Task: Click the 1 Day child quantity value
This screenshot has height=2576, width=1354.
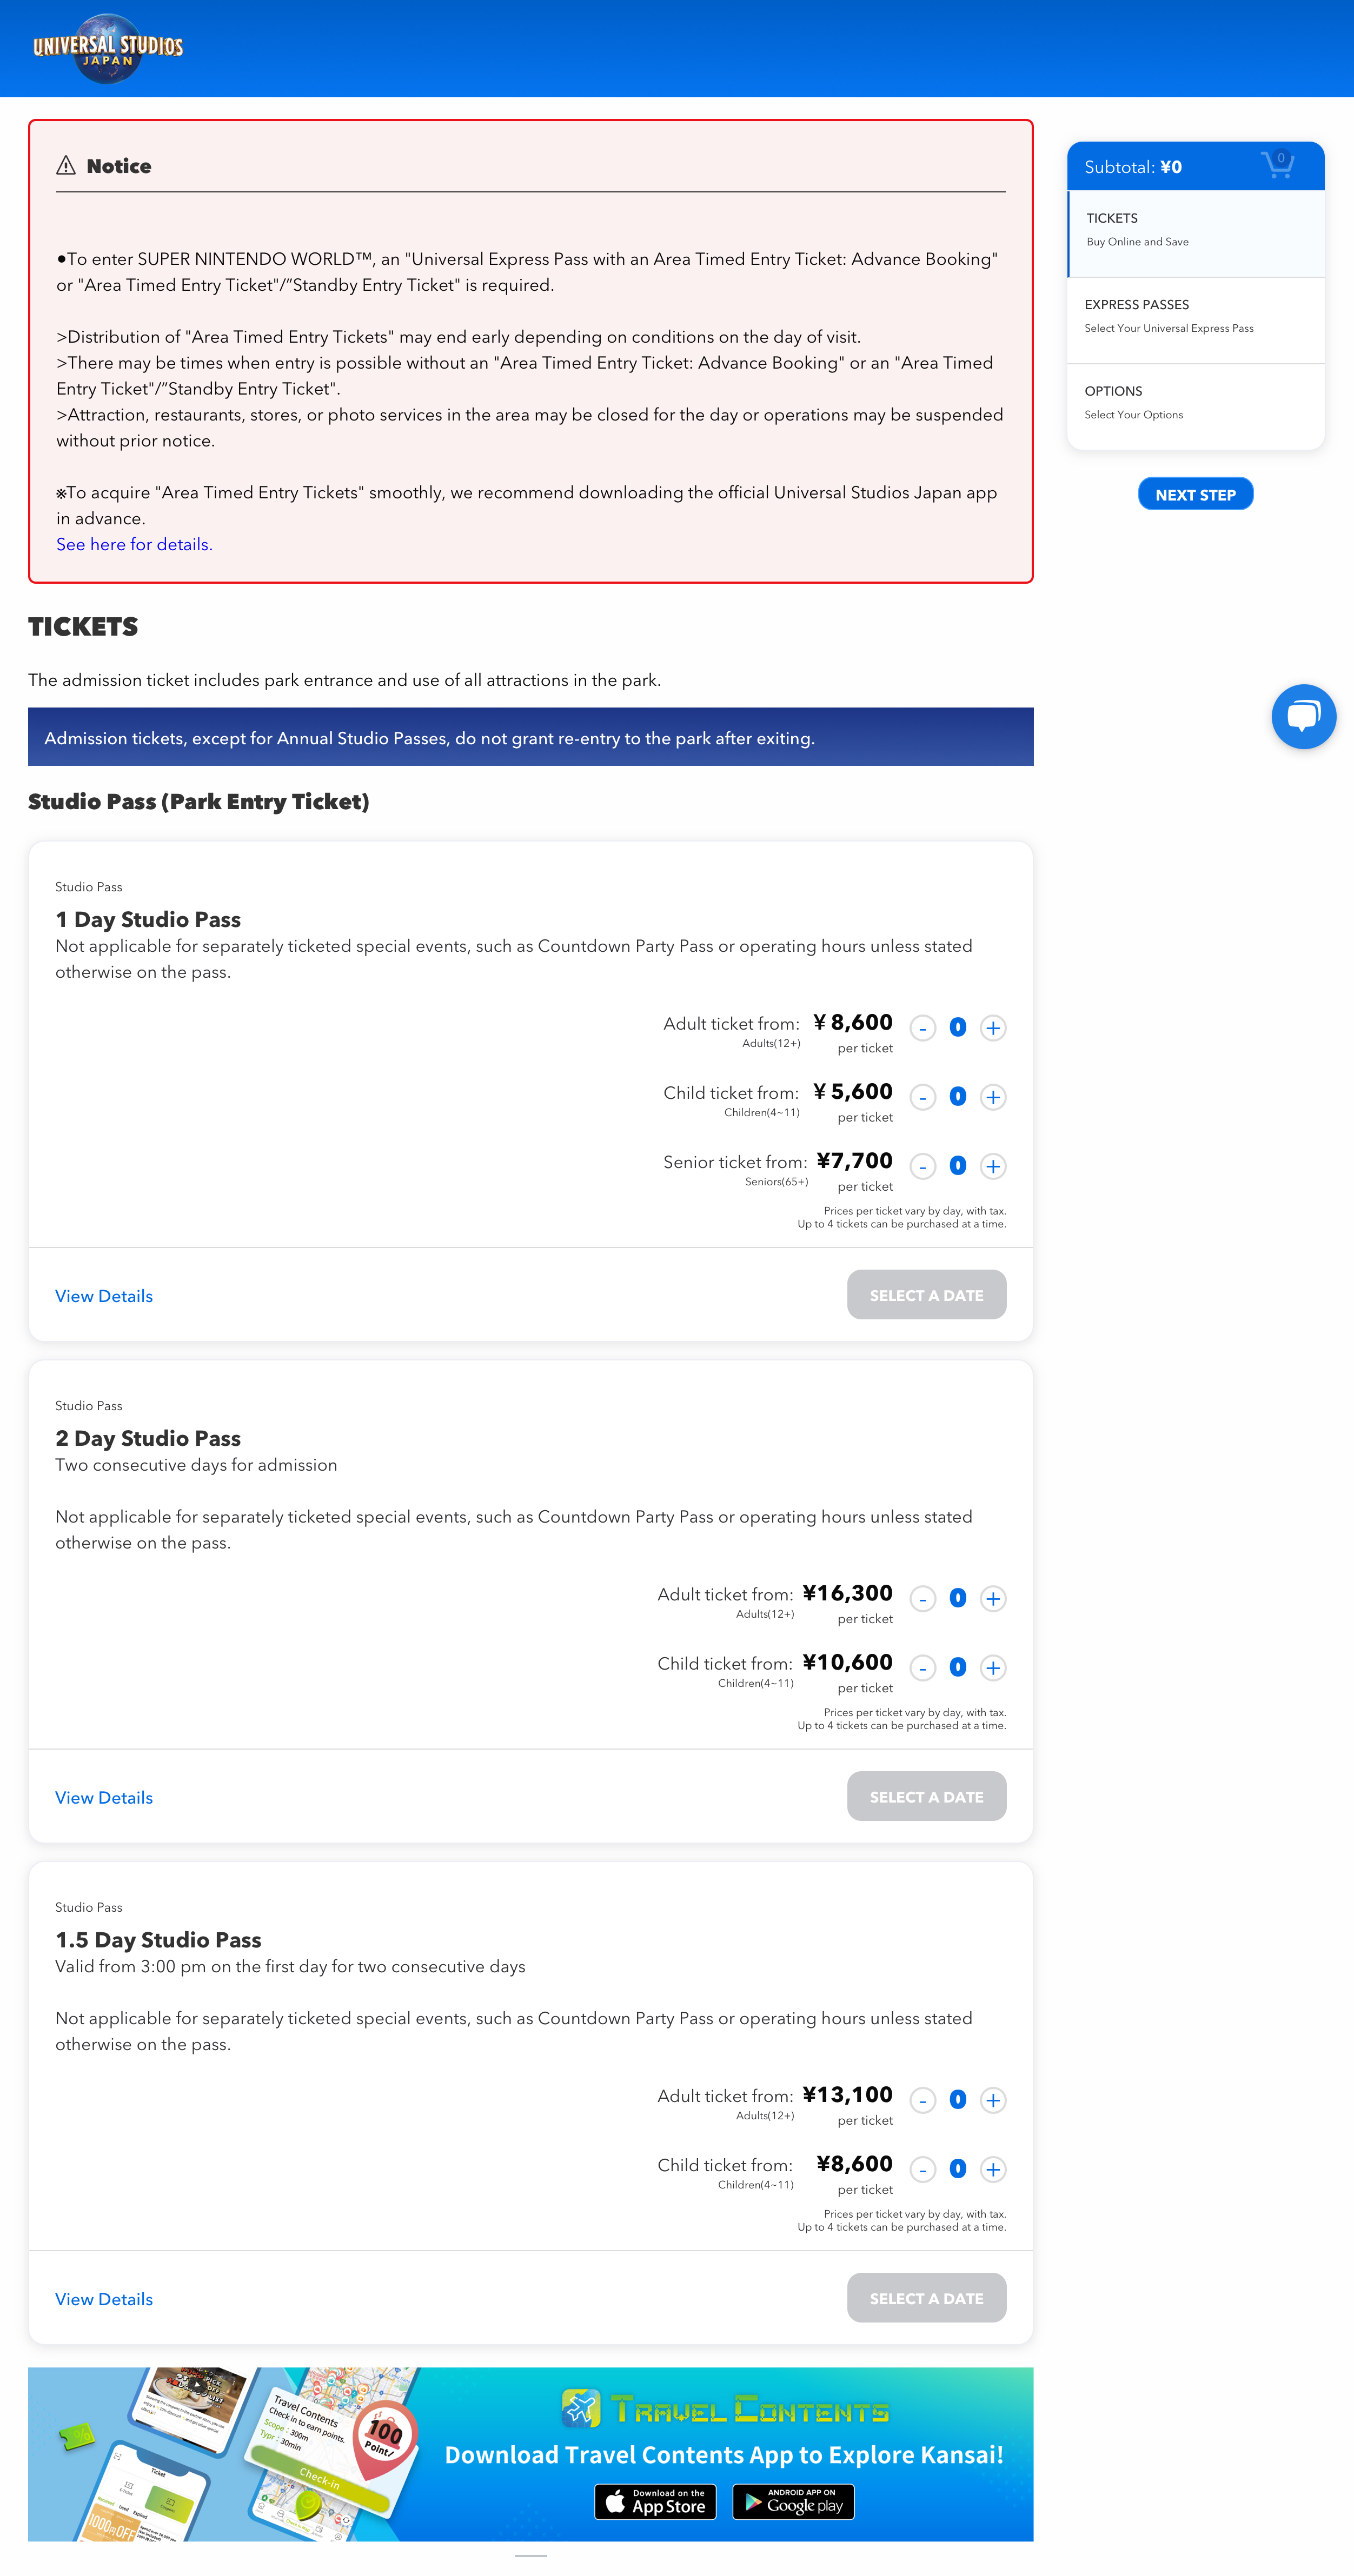Action: (958, 1097)
